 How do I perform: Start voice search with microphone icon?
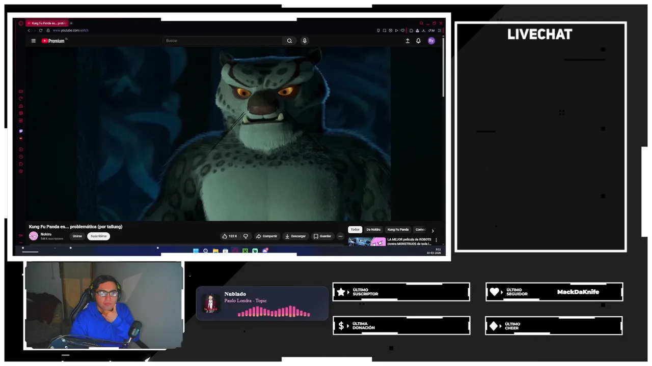coord(305,41)
